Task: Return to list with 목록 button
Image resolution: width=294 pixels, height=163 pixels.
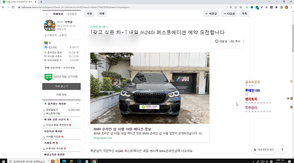Action: (x=244, y=14)
